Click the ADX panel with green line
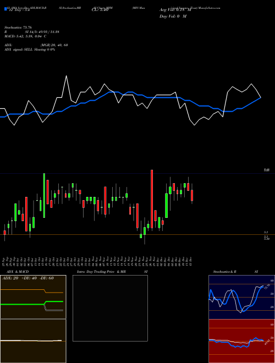The width and height of the screenshot is (275, 363). click(33, 297)
